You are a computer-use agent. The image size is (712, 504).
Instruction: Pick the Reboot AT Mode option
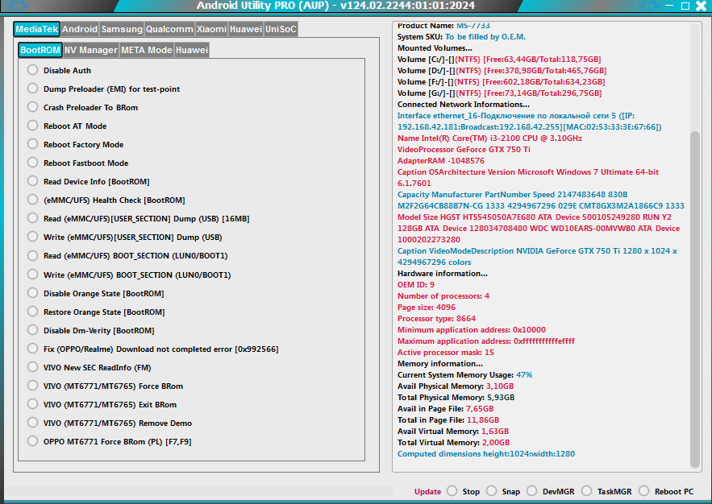tap(33, 126)
